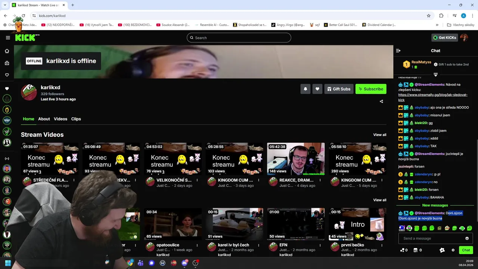
Task: Open the Kick hamburger menu
Action: point(8,38)
